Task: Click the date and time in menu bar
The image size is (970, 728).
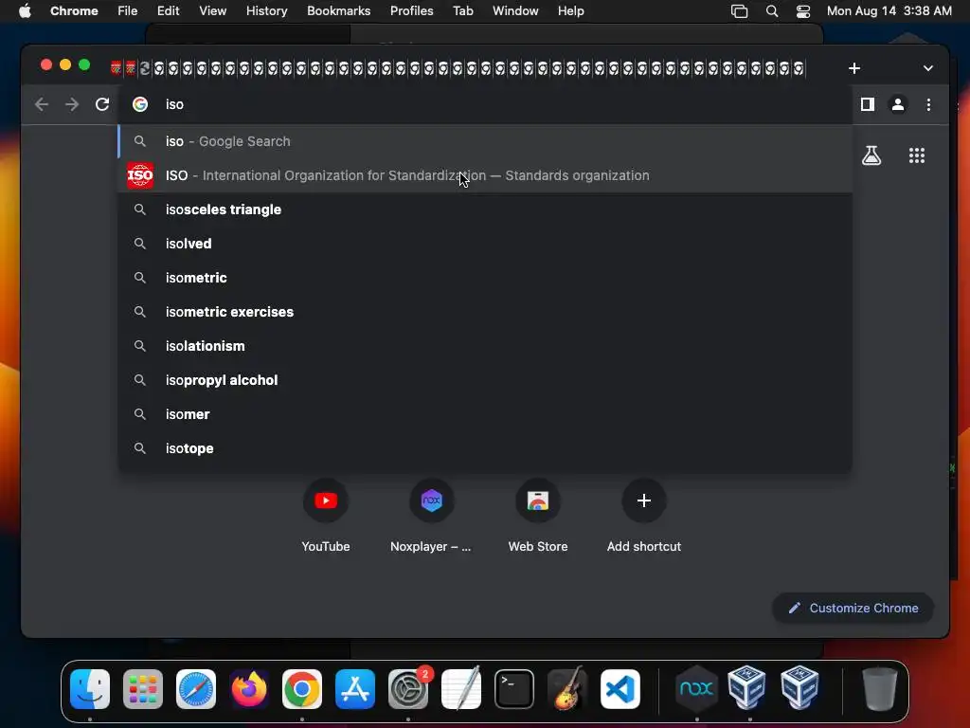Action: point(889,11)
